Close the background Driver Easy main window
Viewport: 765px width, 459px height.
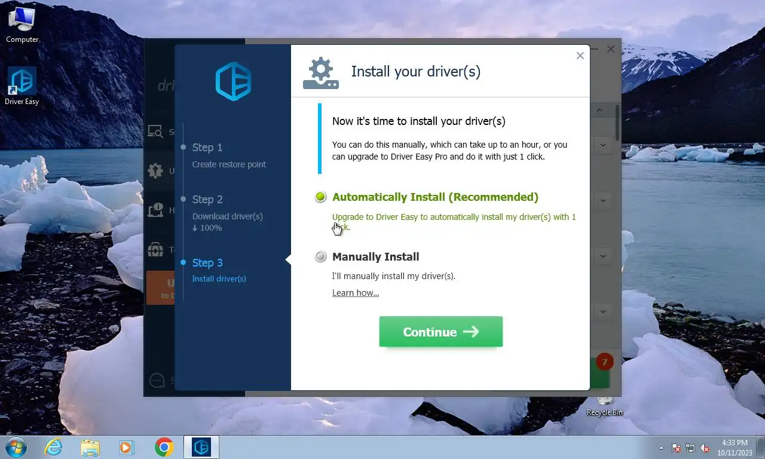(611, 49)
